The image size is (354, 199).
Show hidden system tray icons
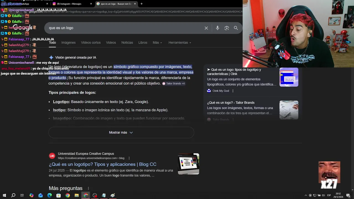pyautogui.click(x=306, y=195)
